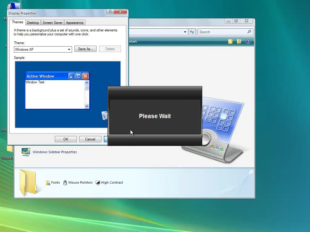This screenshot has height=232, width=310.
Task: Click scroll down arrow in the sample window
Action: pyautogui.click(x=87, y=106)
